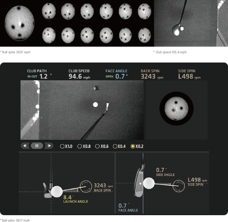This screenshot has width=228, height=222.
Task: Click the CLUB SPEED 94.6 mph value
Action: pyautogui.click(x=79, y=77)
